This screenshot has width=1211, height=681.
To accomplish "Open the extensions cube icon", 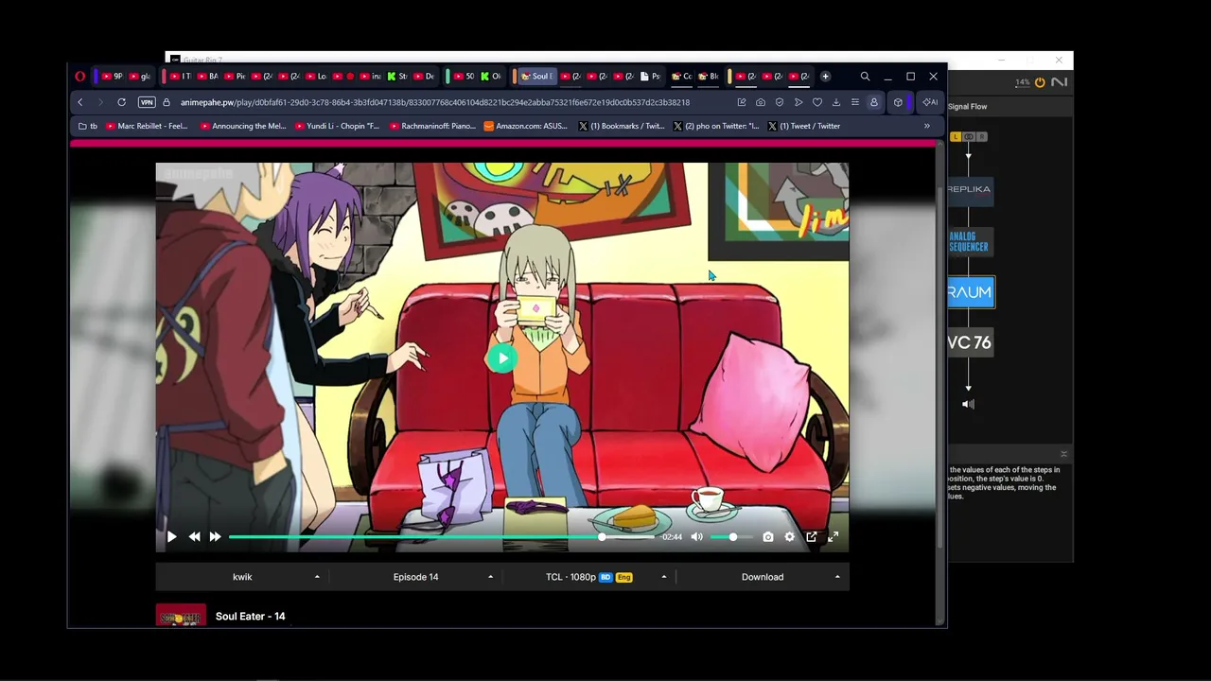I will (898, 102).
